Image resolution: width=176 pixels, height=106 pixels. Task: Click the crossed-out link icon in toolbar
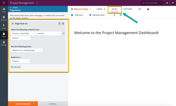[121, 15]
